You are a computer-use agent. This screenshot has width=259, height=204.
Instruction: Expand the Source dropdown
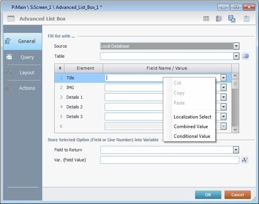[x=236, y=46]
